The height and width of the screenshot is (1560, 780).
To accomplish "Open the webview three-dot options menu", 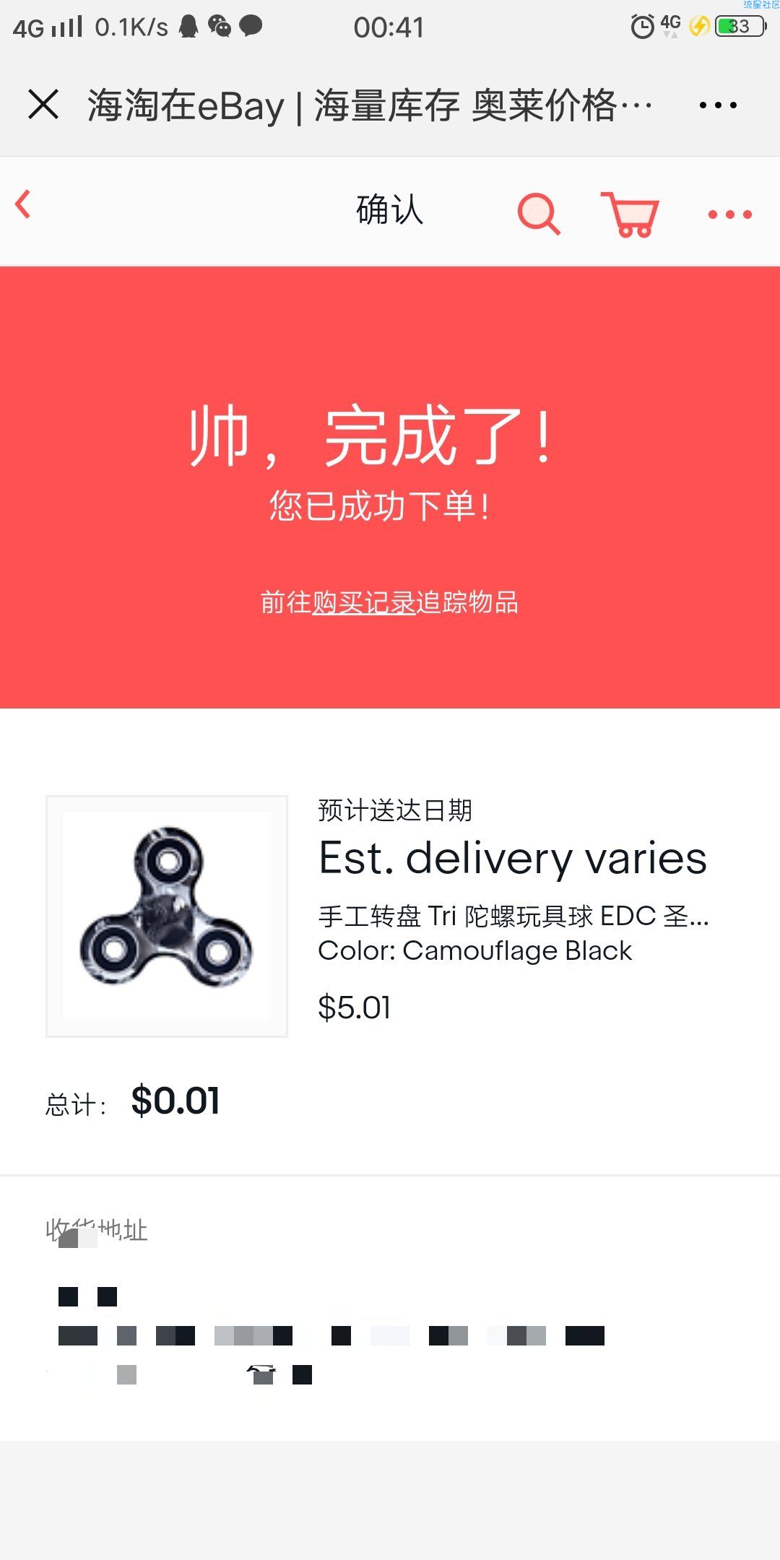I will 718,105.
